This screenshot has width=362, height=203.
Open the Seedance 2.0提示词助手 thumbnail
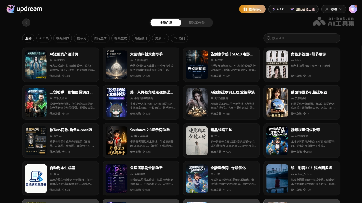pyautogui.click(x=116, y=140)
